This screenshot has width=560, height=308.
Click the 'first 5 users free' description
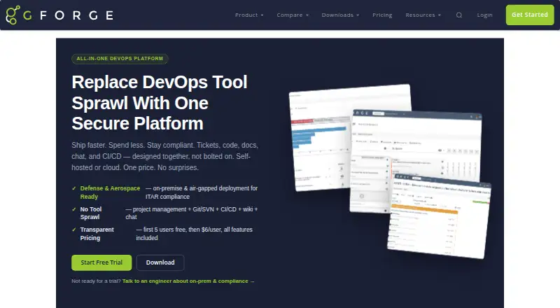(195, 234)
